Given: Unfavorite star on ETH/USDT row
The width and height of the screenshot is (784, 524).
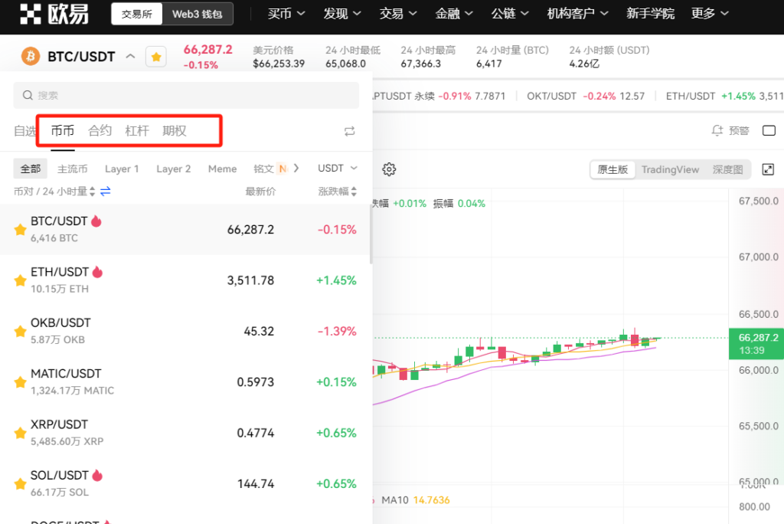Looking at the screenshot, I should [x=20, y=280].
